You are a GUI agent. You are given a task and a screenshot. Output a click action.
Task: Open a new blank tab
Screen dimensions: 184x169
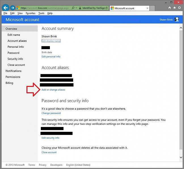pyautogui.click(x=152, y=8)
